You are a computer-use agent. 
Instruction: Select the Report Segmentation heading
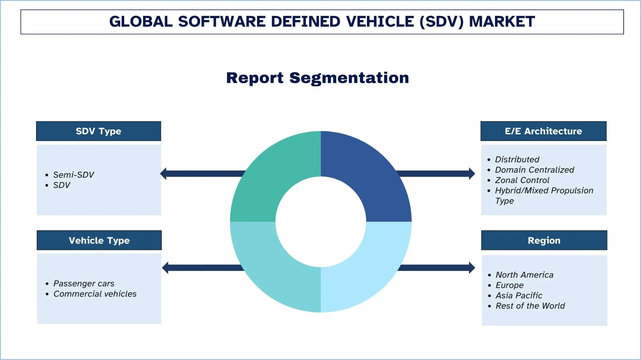(x=317, y=78)
